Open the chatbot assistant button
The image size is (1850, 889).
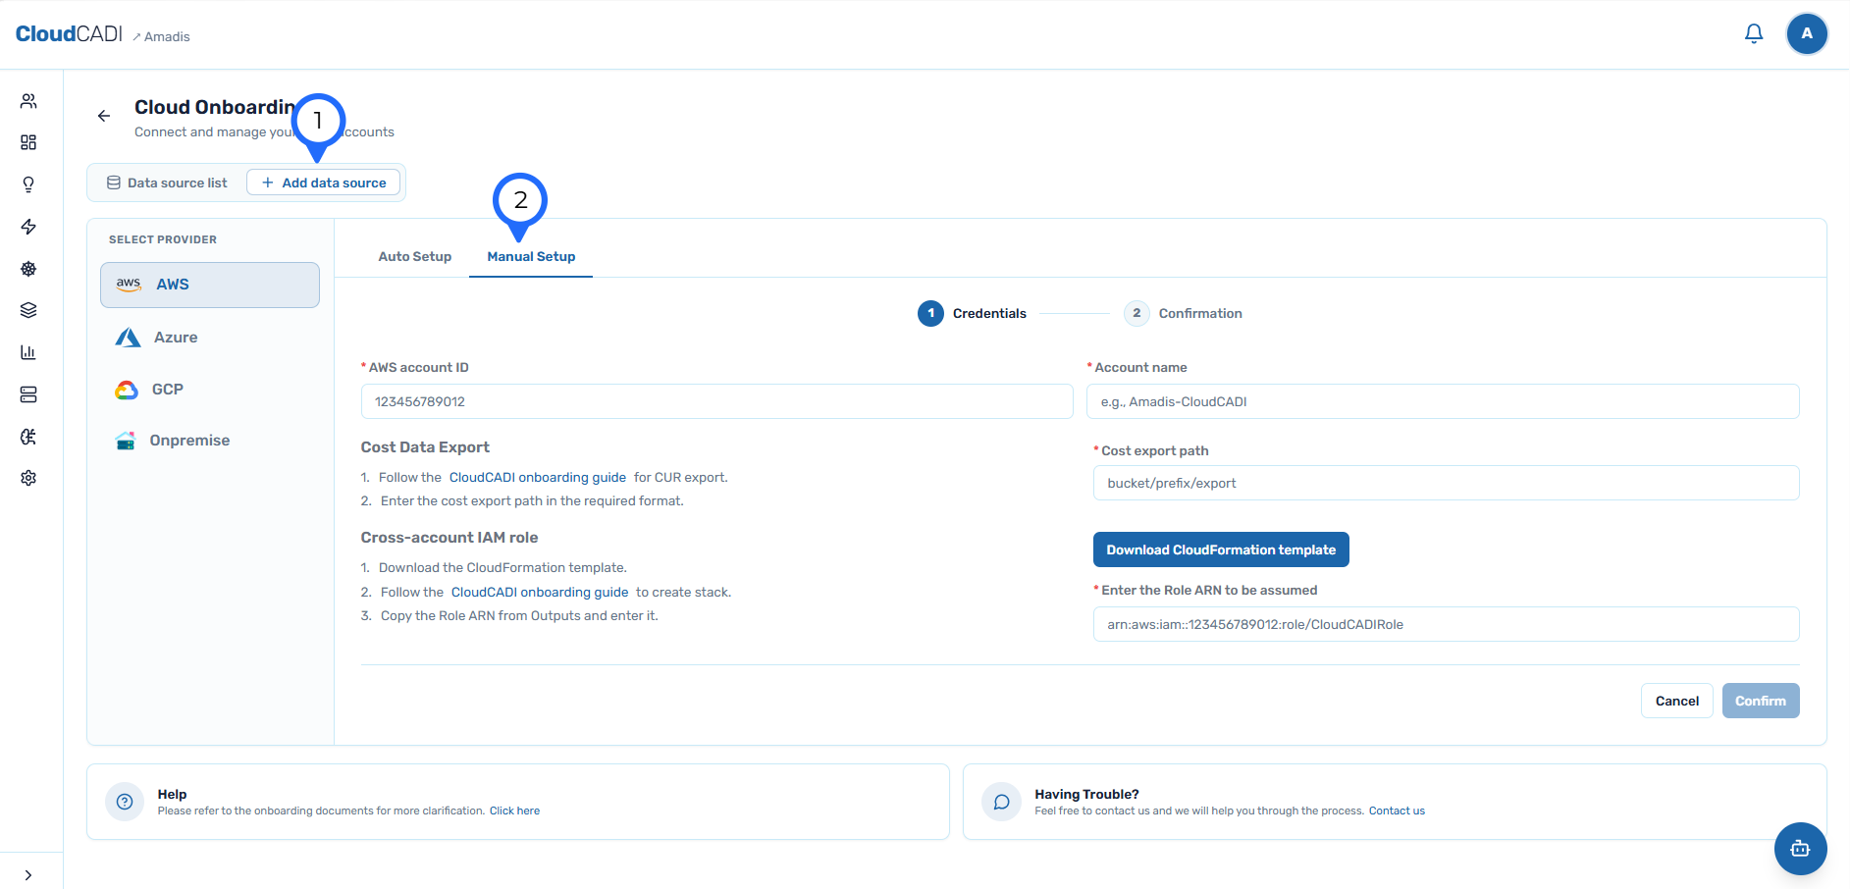point(1800,849)
